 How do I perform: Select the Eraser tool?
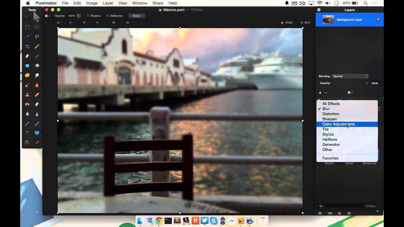pos(27,56)
